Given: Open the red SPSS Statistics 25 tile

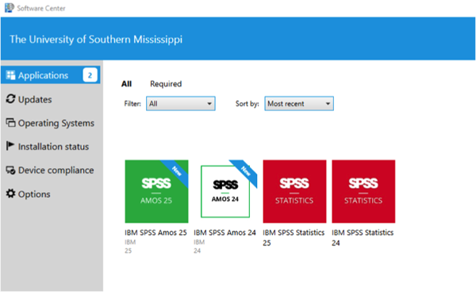Looking at the screenshot, I should [294, 191].
